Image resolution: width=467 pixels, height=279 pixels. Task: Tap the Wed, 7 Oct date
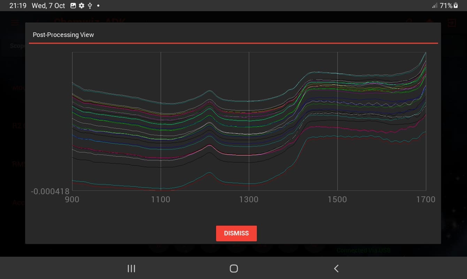click(x=48, y=6)
